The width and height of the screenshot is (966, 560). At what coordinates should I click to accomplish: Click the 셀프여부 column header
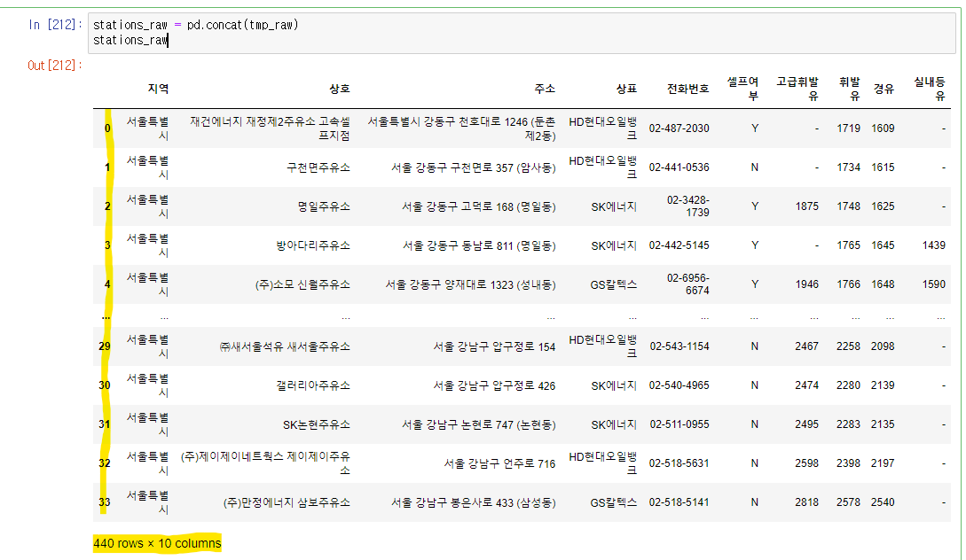click(743, 89)
